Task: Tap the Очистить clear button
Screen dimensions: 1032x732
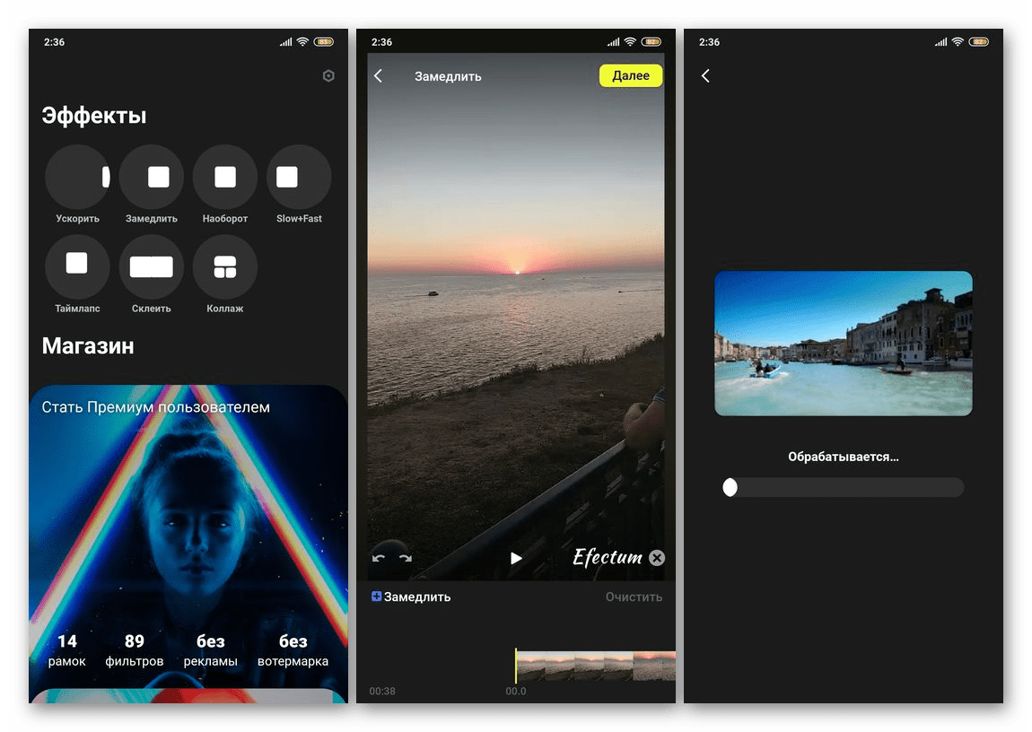Action: pos(634,597)
